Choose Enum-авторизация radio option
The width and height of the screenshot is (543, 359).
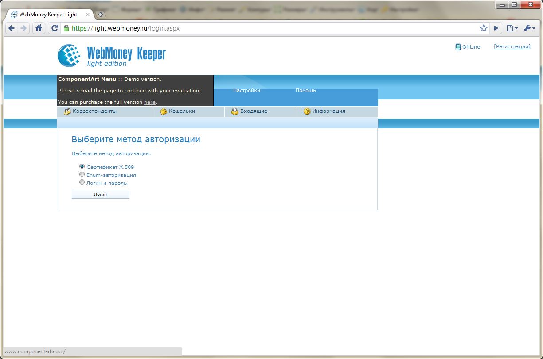coord(82,175)
